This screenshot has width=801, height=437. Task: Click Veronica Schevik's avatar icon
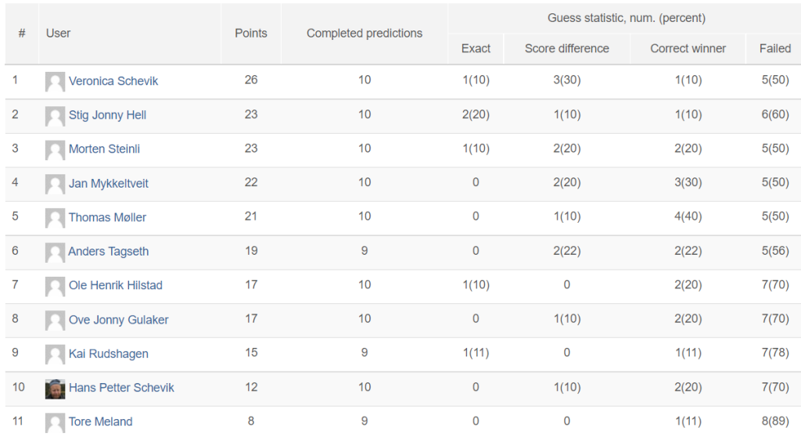tap(56, 81)
